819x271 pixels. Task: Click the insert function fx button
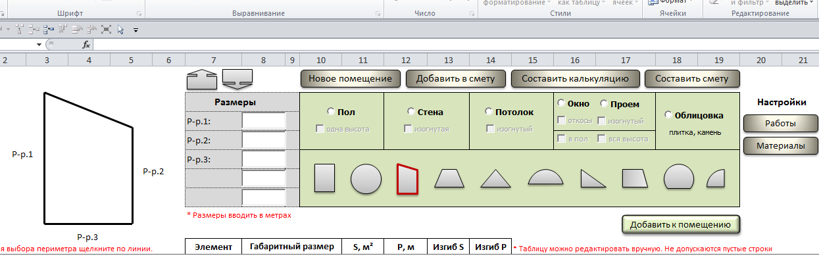pyautogui.click(x=86, y=45)
